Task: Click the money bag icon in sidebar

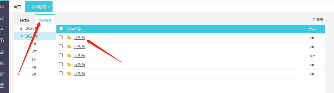Action: [2, 40]
